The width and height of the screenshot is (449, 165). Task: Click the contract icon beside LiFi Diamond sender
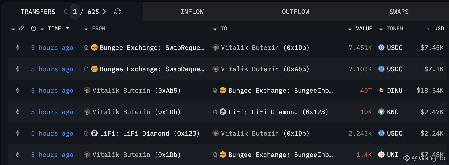click(86, 133)
